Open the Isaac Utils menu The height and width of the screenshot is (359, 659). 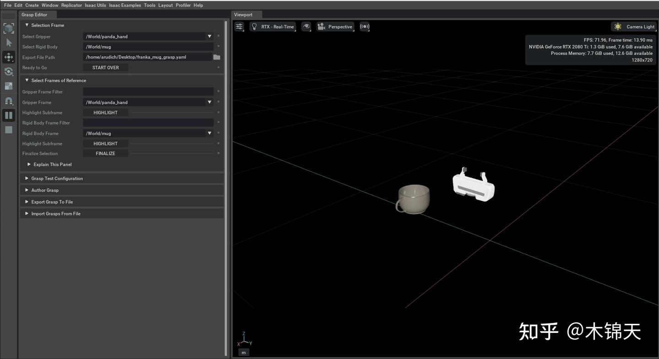coord(95,5)
